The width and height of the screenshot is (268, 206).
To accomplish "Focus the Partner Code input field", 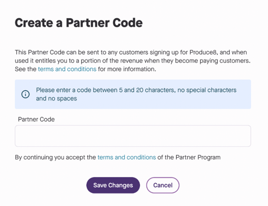I will 133,136.
